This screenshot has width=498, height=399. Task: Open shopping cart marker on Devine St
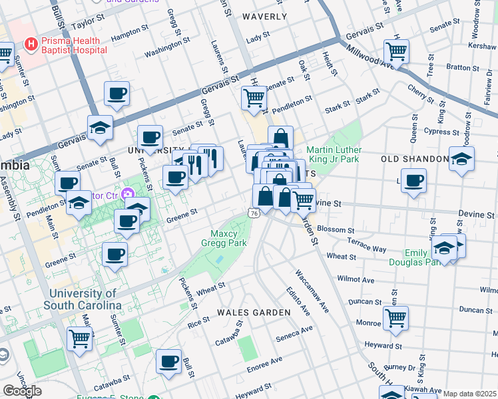point(304,203)
